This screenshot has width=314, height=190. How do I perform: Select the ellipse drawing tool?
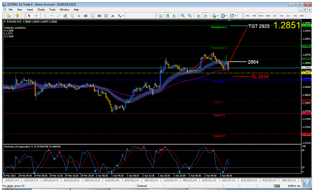point(99,16)
